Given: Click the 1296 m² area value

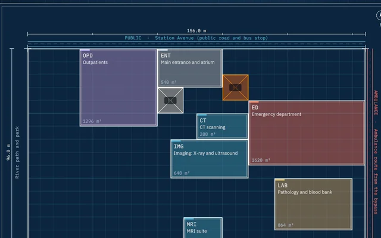Looking at the screenshot, I should point(92,121).
